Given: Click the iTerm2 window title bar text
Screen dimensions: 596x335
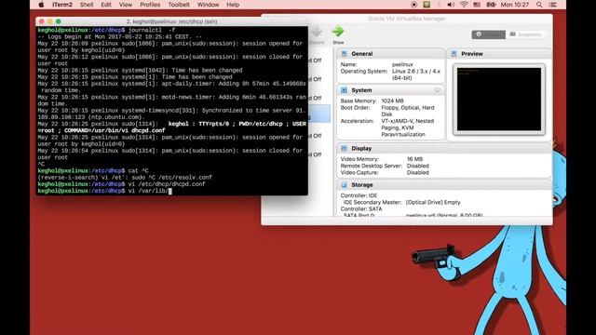Looking at the screenshot, I should click(171, 21).
